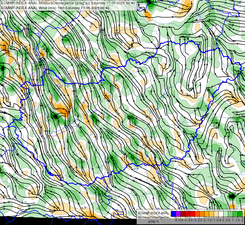Click the -4 tick label on legend

[185, 220]
